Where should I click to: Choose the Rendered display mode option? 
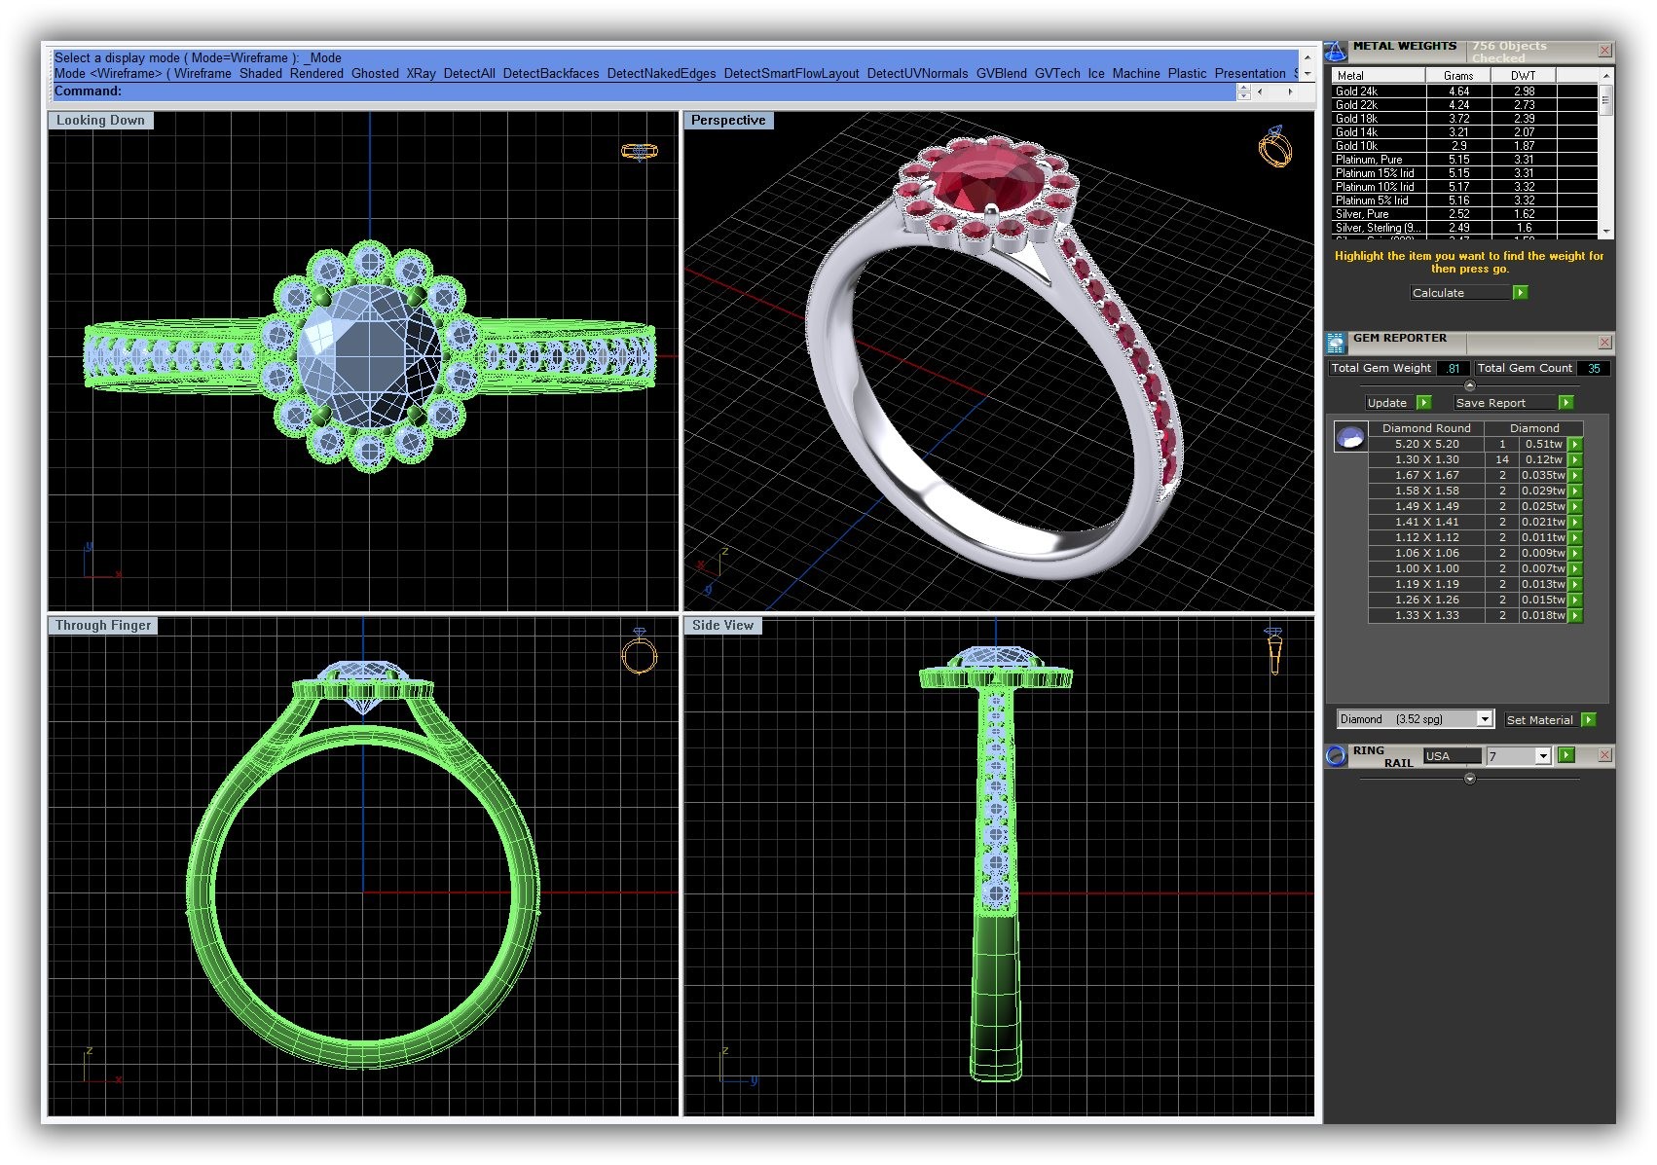tap(316, 74)
